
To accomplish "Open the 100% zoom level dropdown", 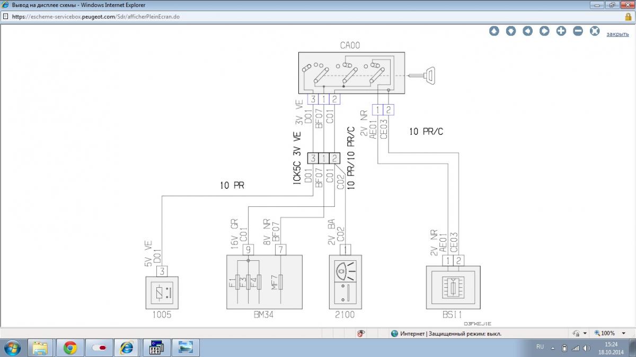I will pos(624,334).
